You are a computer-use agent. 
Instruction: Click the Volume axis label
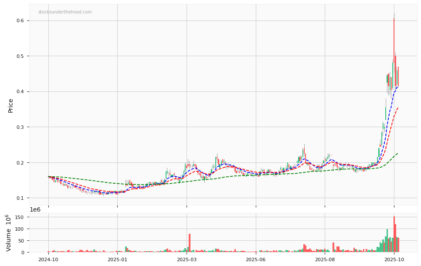click(9, 233)
